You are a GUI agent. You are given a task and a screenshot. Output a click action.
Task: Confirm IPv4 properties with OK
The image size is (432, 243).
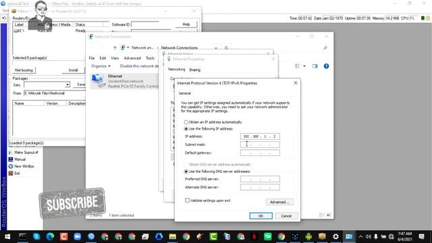coord(261,216)
